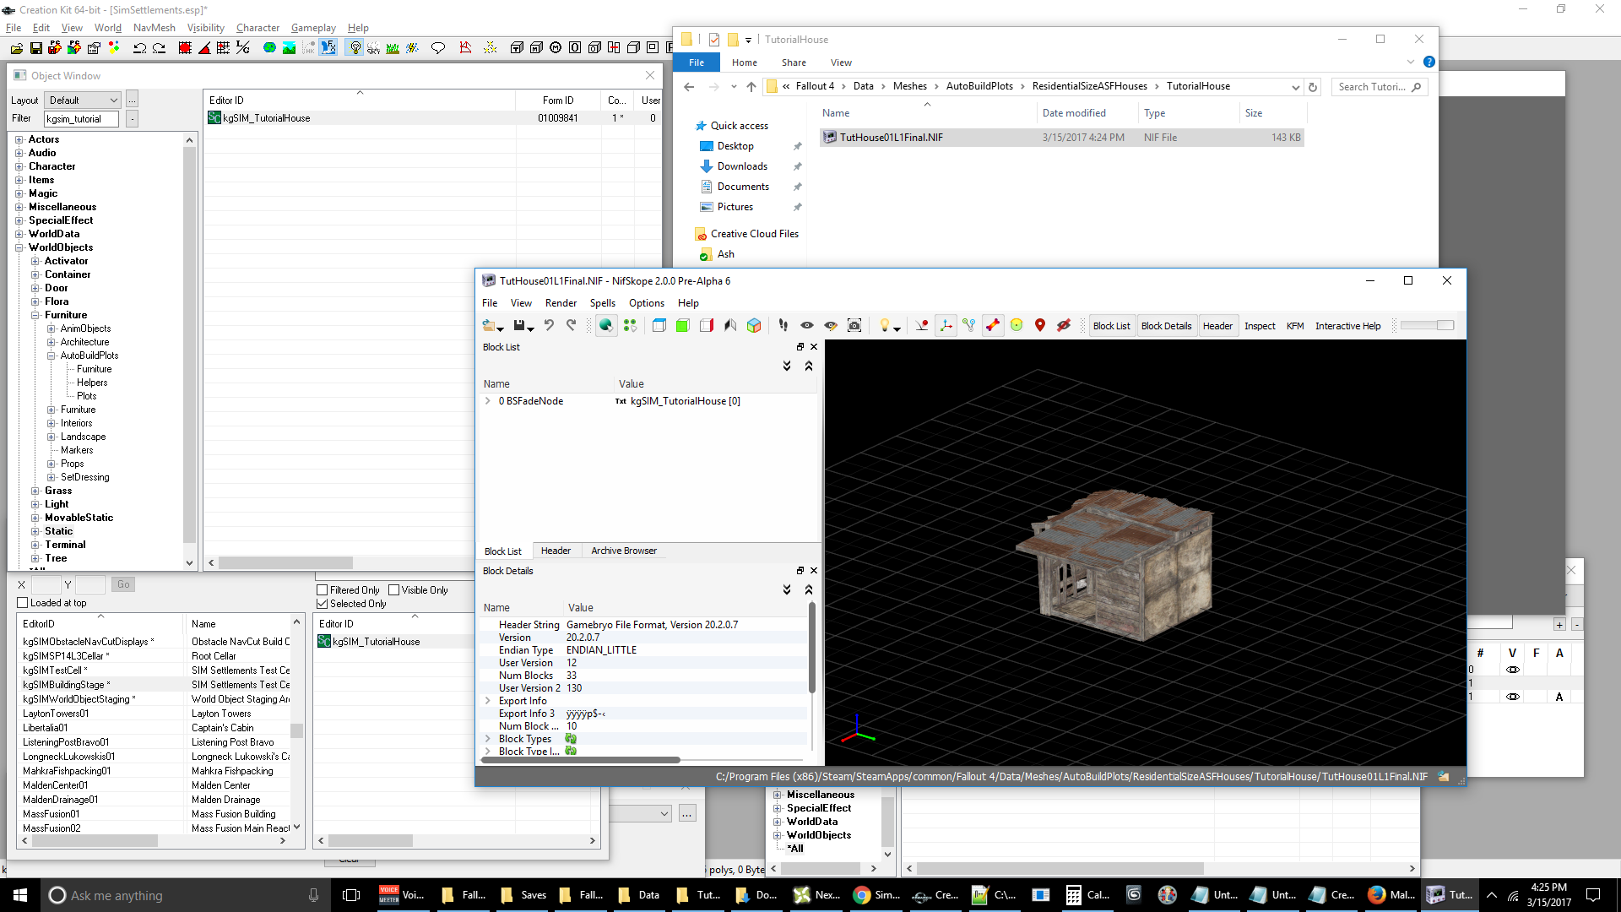Toggle the Snap to Angle triangle icon

click(x=204, y=48)
